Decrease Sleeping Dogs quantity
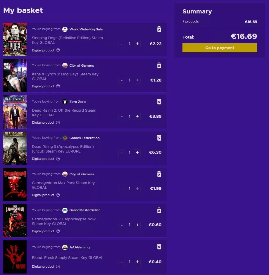269x275 pixels. point(122,44)
